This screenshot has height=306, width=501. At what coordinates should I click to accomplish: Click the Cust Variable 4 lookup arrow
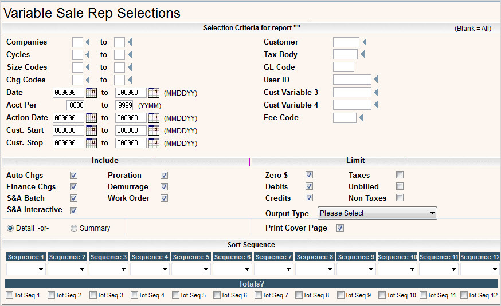[x=376, y=105]
